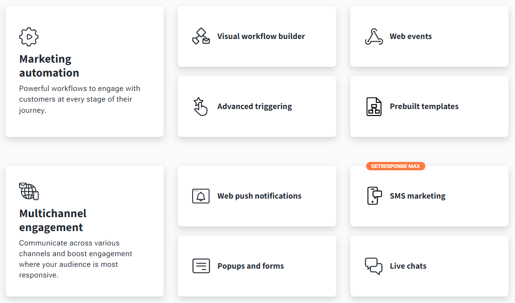Click the Live chats speech bubbles icon
515x303 pixels.
point(374,266)
